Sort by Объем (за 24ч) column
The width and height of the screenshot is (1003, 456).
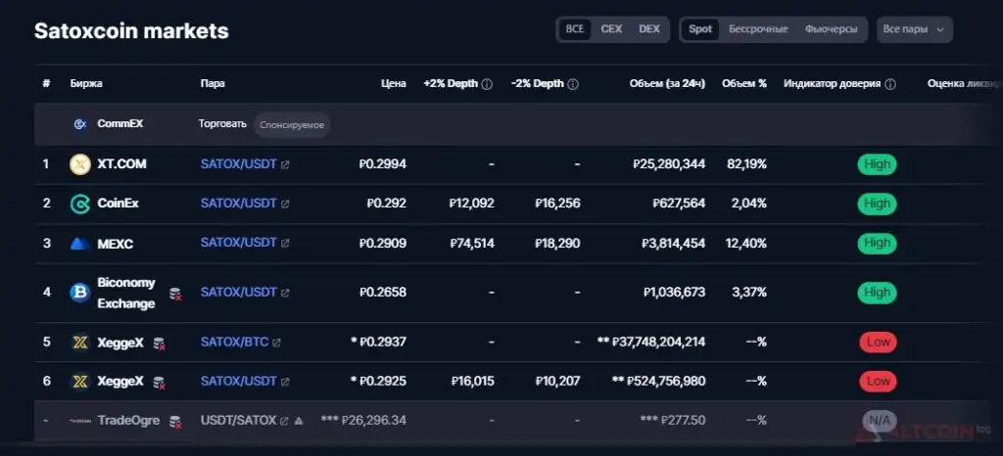tap(667, 83)
